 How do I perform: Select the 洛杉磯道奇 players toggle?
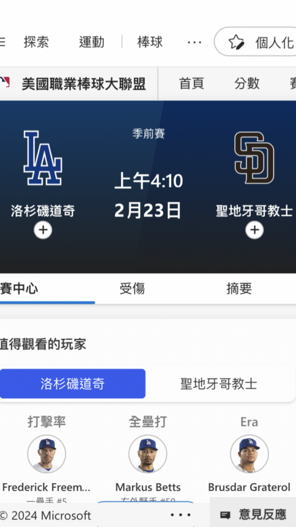pos(73,384)
